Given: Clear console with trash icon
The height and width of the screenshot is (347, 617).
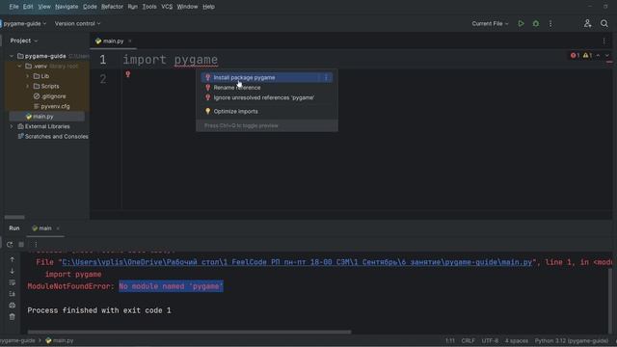Looking at the screenshot, I should (13, 317).
